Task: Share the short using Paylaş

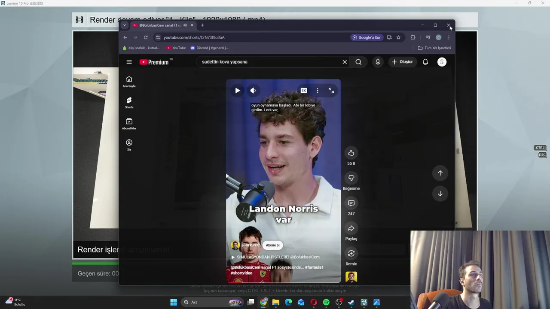Action: tap(351, 228)
